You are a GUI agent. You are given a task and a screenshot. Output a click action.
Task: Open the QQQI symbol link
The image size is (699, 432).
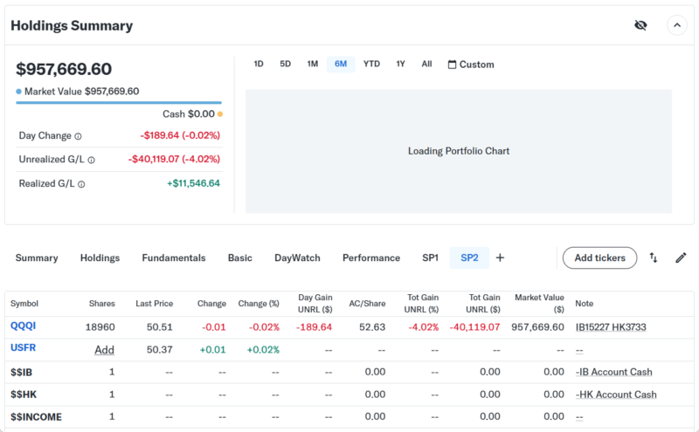coord(24,326)
